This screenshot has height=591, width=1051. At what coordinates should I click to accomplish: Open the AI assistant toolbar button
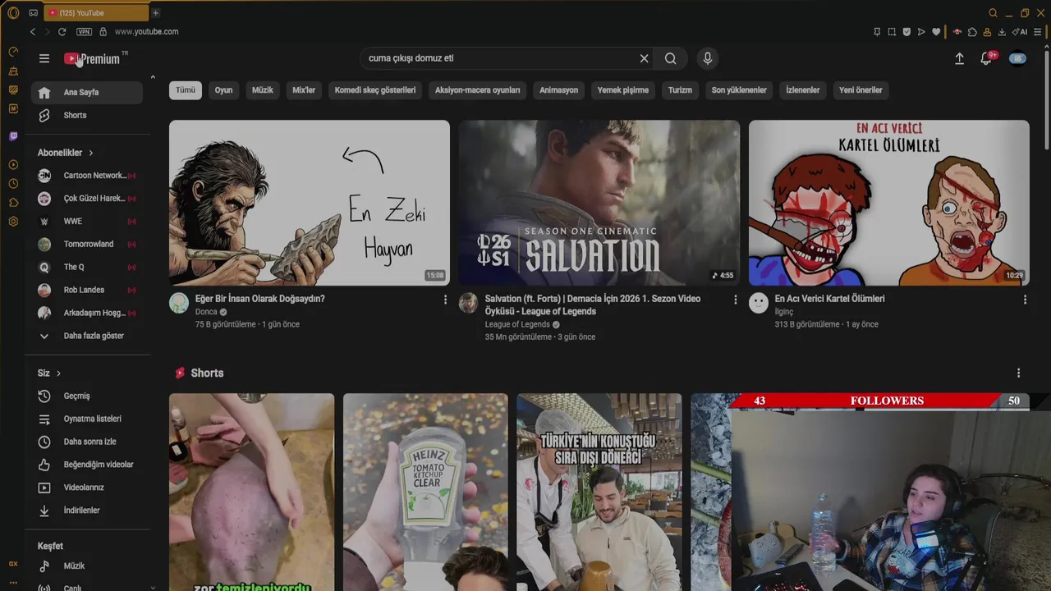point(1021,31)
